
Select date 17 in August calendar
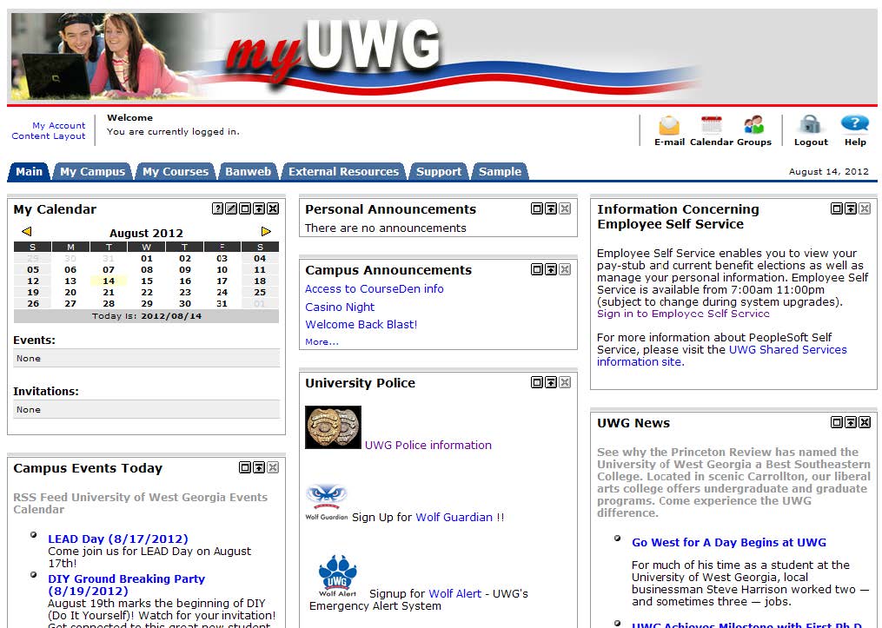(x=222, y=281)
